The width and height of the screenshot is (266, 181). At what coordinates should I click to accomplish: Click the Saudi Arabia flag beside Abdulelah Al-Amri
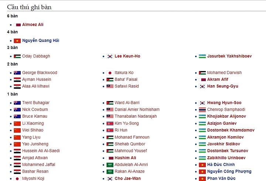point(110,165)
